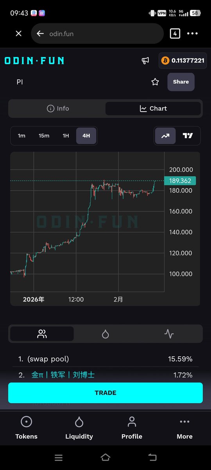Open the activity pulse tab
Image resolution: width=211 pixels, height=470 pixels.
[x=169, y=334]
